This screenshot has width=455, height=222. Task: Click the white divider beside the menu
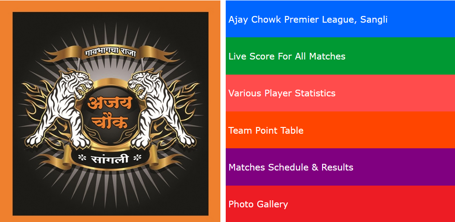click(223, 111)
